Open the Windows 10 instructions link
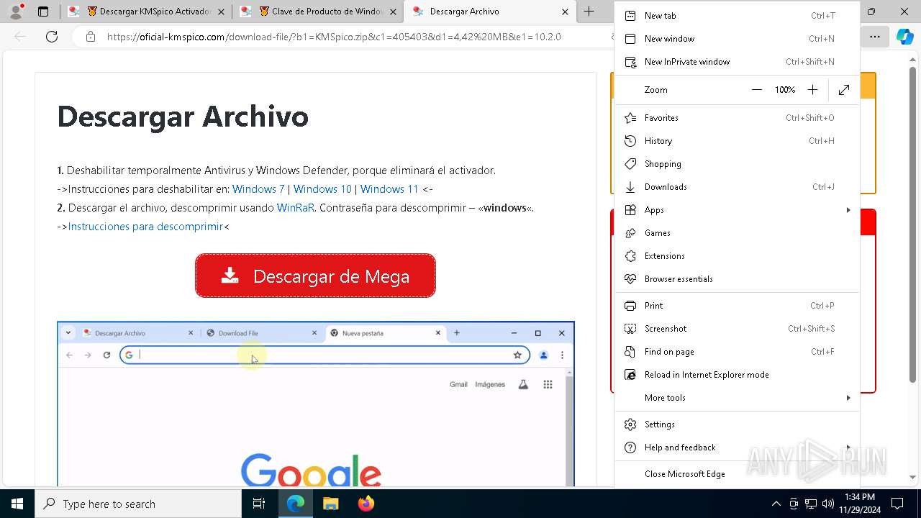This screenshot has width=921, height=518. (x=322, y=189)
